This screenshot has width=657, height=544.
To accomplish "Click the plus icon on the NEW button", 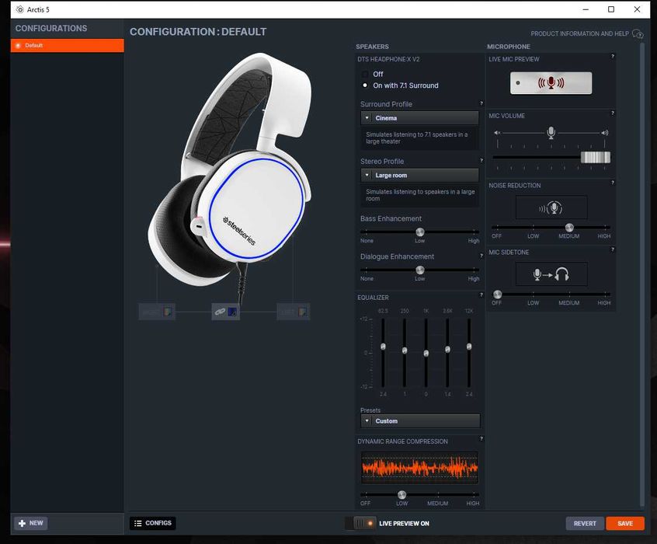I will coord(22,523).
